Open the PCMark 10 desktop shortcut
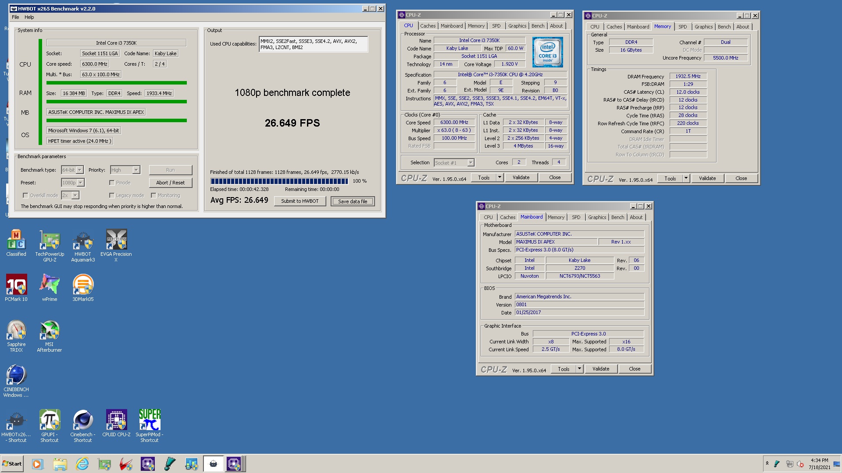 pyautogui.click(x=16, y=288)
